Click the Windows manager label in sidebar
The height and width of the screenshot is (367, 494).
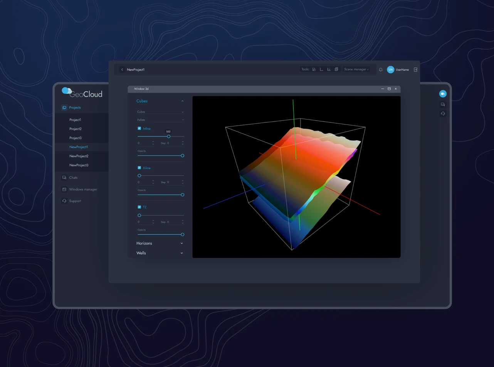tap(83, 189)
